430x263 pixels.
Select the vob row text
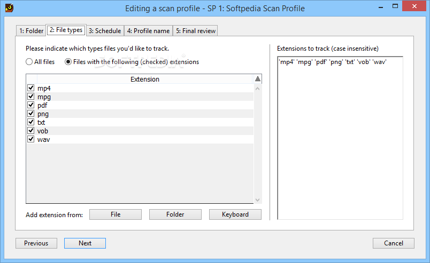coord(42,131)
